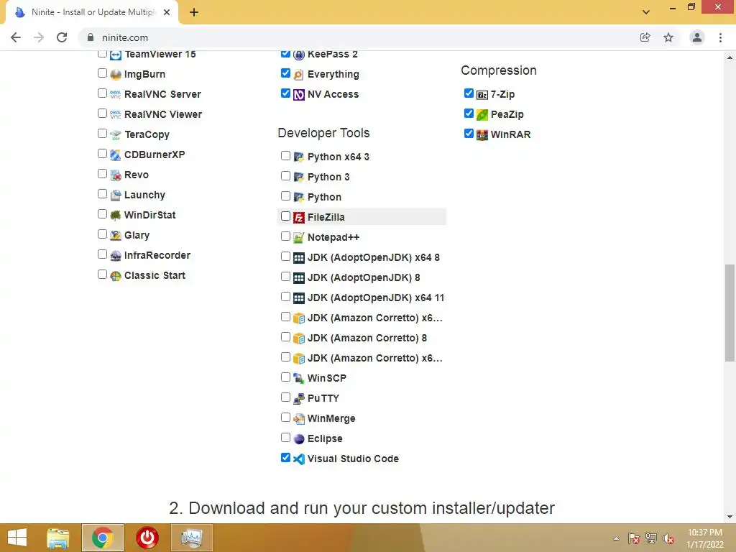
Task: Click the Visual Studio Code icon
Action: coord(298,459)
